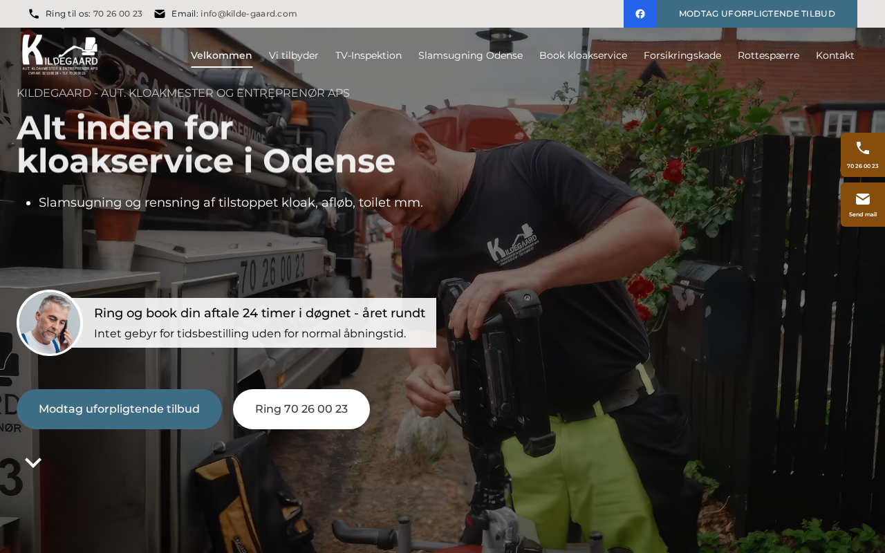This screenshot has height=553, width=885.
Task: Click the Kildegaard logo
Action: click(x=60, y=55)
